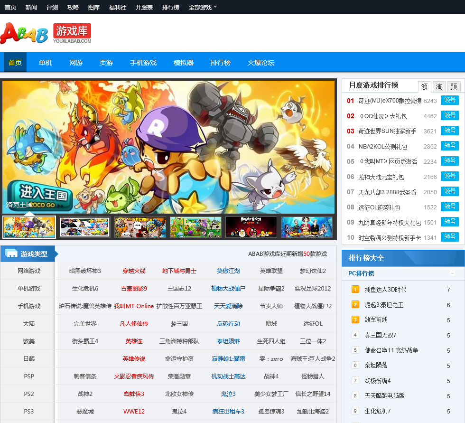Click 领号 button for 远征OL逆袭礼包
The width and height of the screenshot is (465, 423).
click(x=450, y=207)
